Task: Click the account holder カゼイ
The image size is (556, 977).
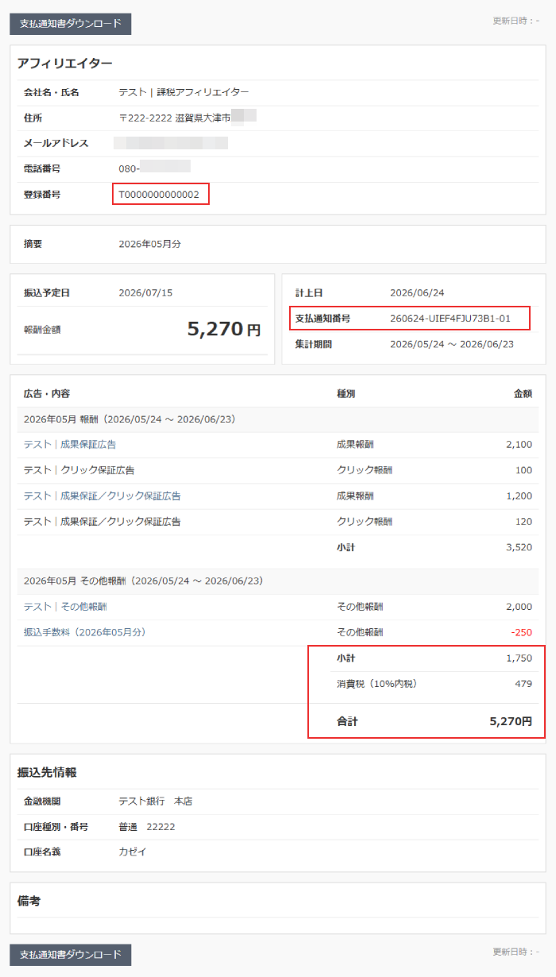Action: (133, 852)
